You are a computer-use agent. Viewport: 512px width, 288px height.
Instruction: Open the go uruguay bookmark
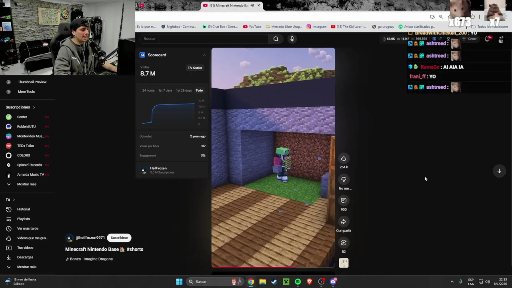click(383, 27)
